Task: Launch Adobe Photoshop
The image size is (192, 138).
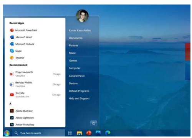Action: coord(22,125)
